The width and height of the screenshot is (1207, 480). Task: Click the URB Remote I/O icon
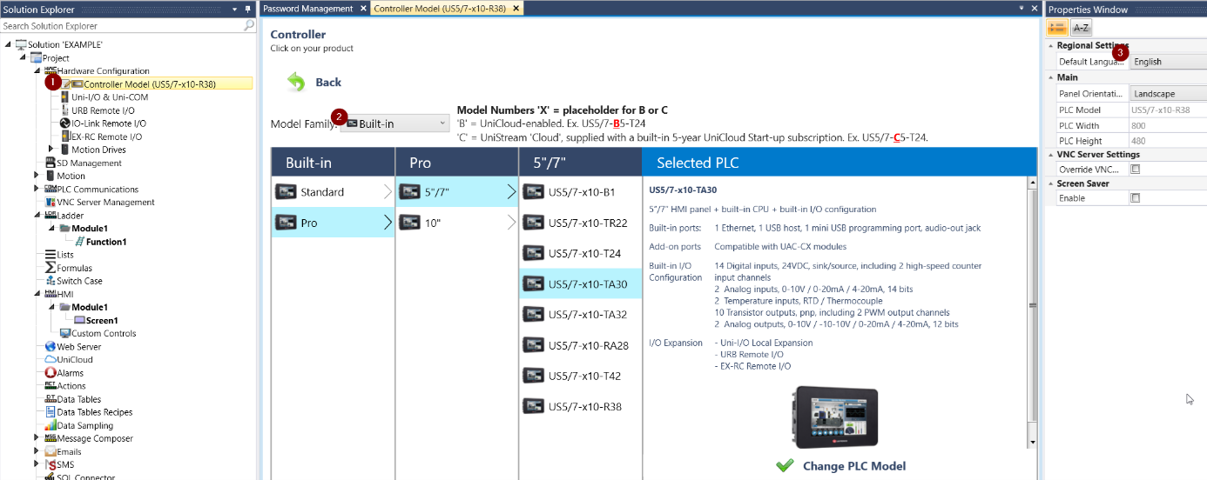(65, 110)
